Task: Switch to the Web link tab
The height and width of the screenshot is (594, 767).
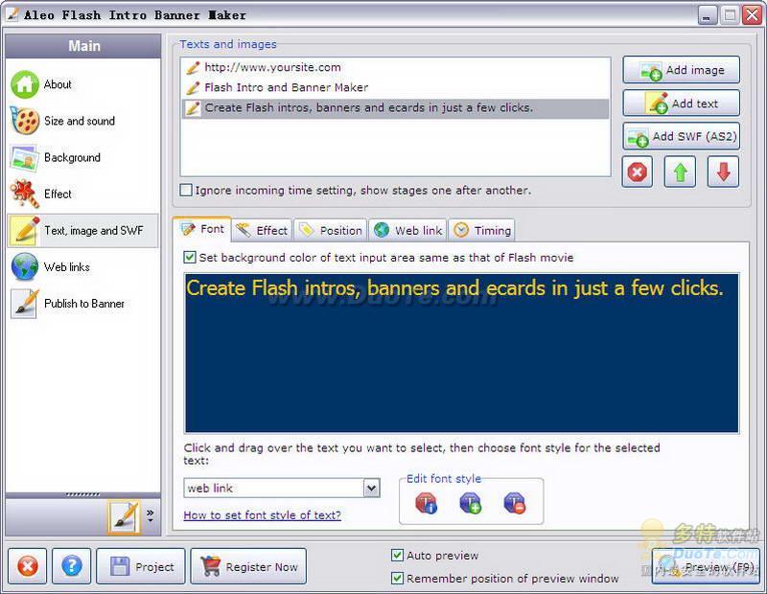Action: [x=407, y=230]
